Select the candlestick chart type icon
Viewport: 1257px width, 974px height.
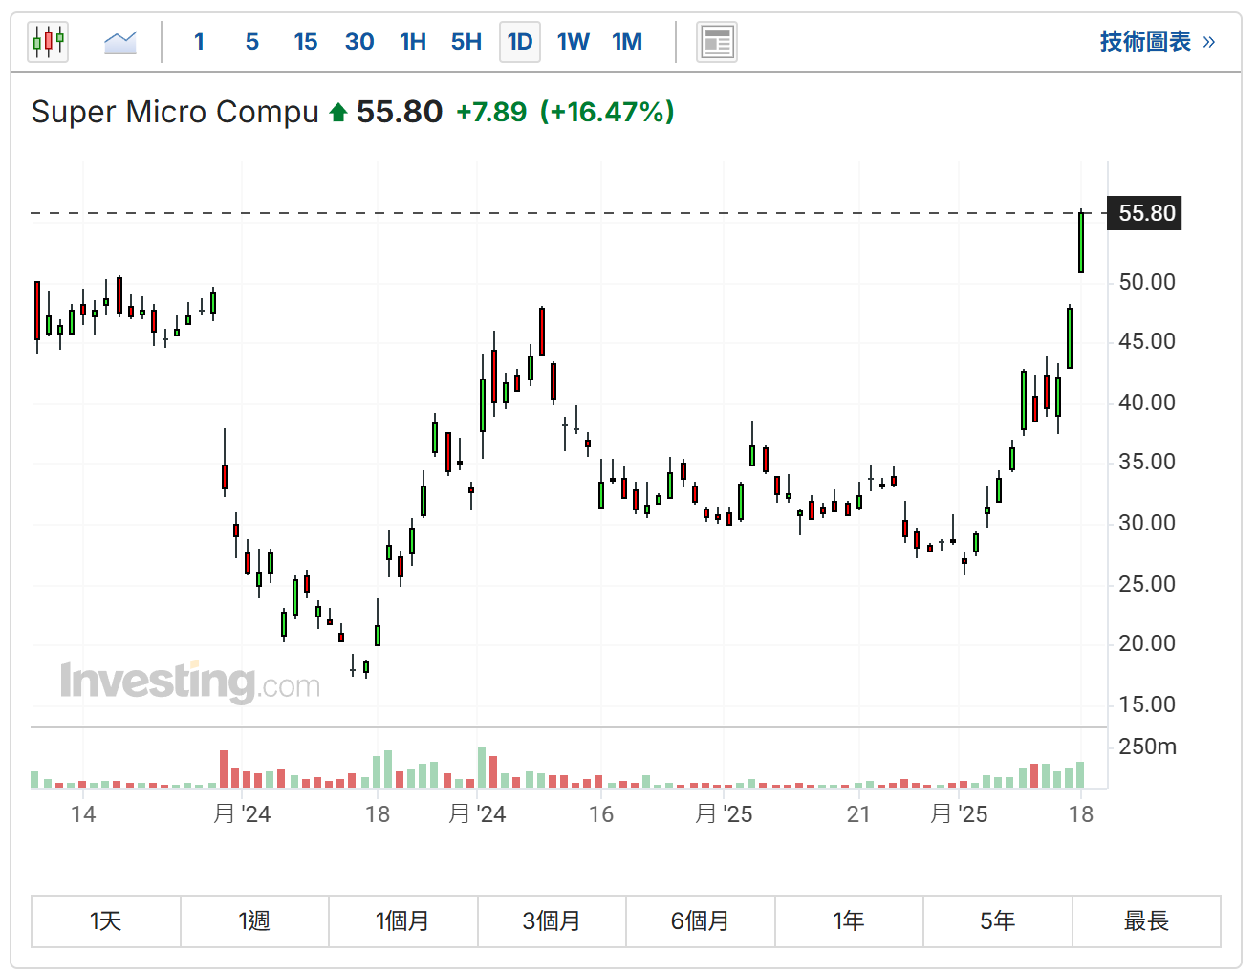coord(48,42)
